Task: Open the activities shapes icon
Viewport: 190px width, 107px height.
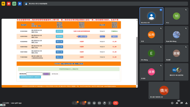Action: 186,103
